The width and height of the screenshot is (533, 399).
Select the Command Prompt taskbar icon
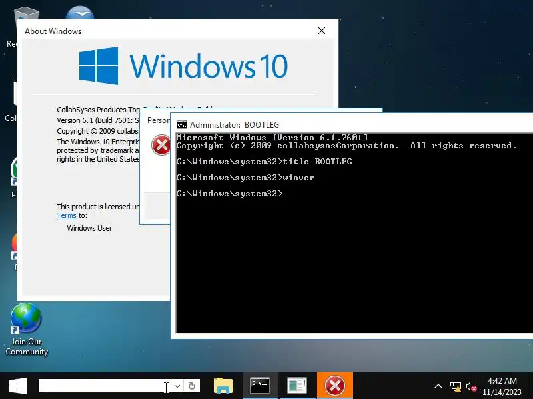tap(260, 386)
